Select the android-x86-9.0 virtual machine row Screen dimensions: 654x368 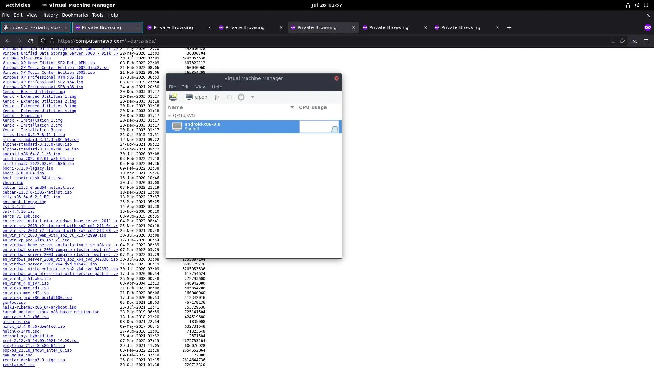[x=232, y=126]
